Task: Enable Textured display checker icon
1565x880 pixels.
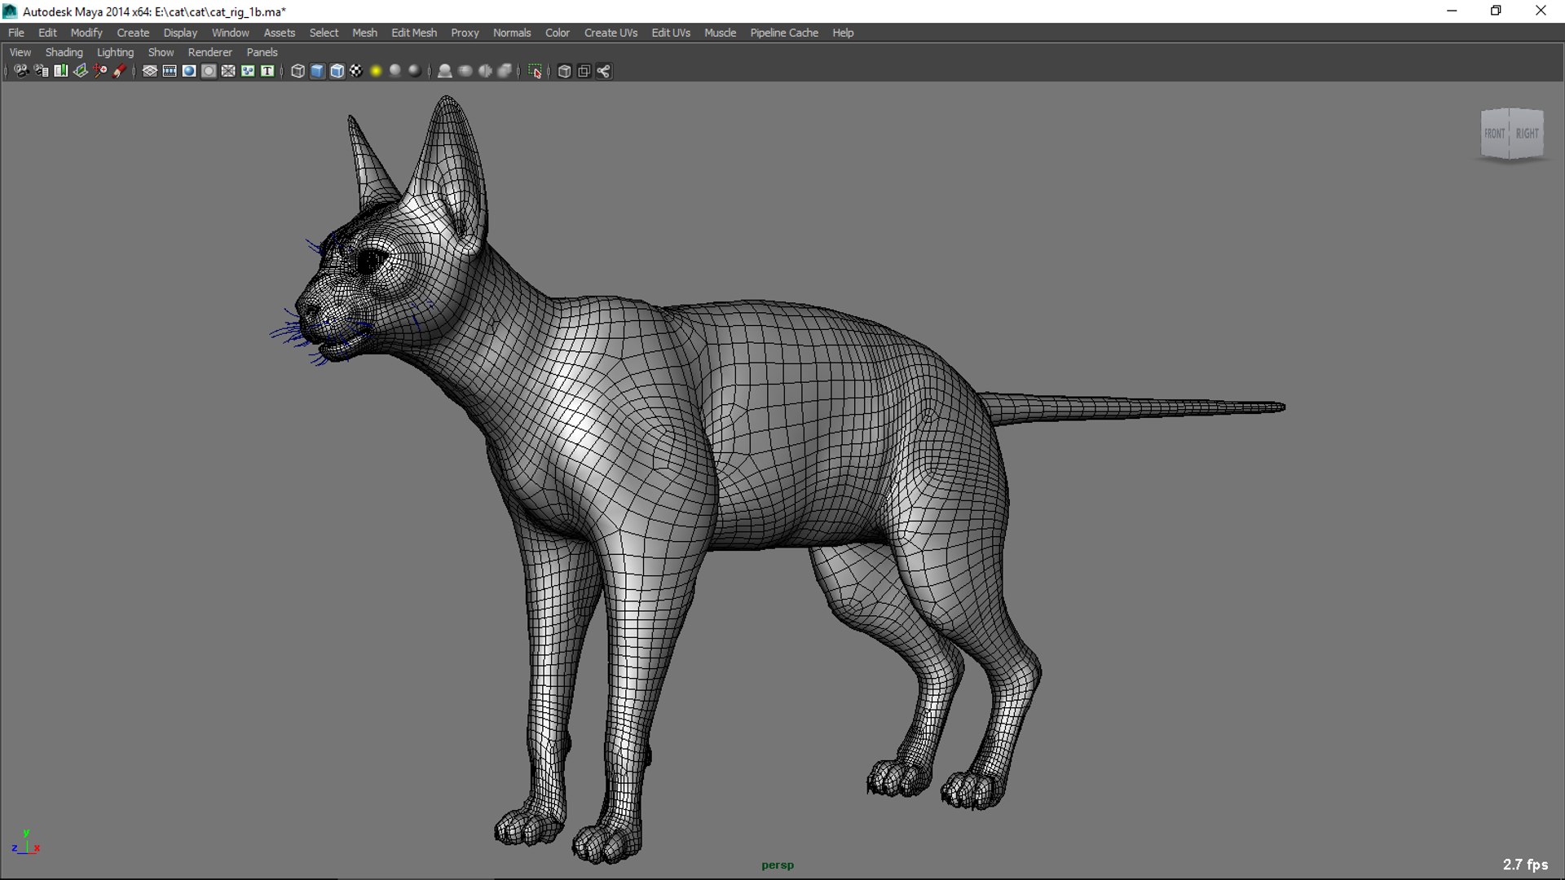Action: [356, 71]
